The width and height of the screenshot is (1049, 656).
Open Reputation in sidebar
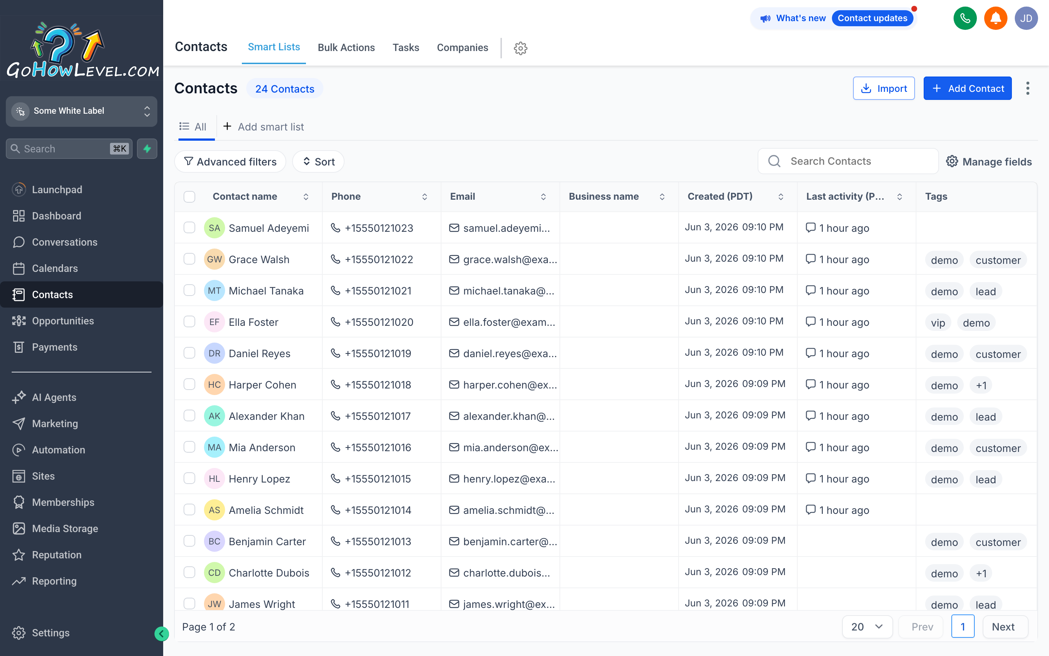point(82,555)
